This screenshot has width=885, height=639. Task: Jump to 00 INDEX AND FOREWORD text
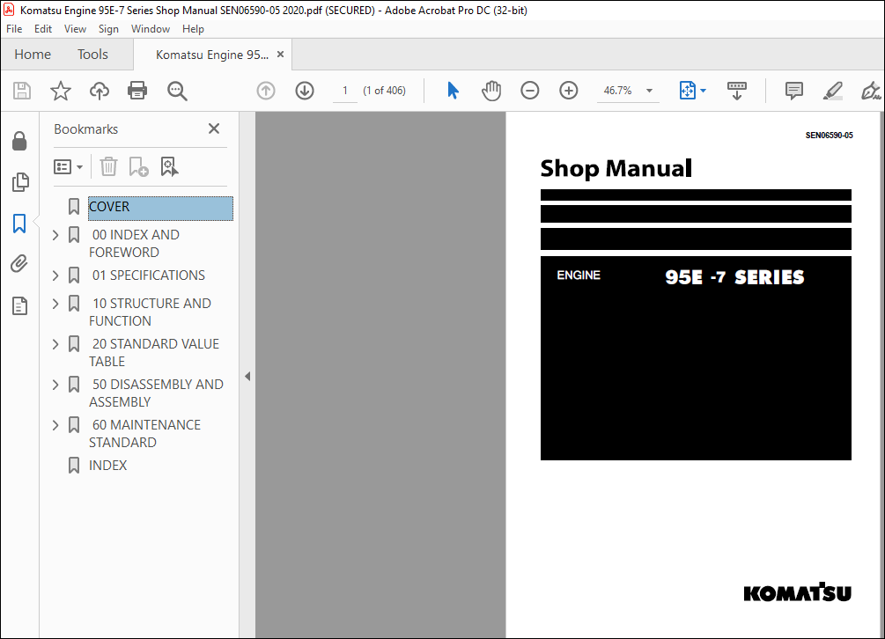click(135, 243)
